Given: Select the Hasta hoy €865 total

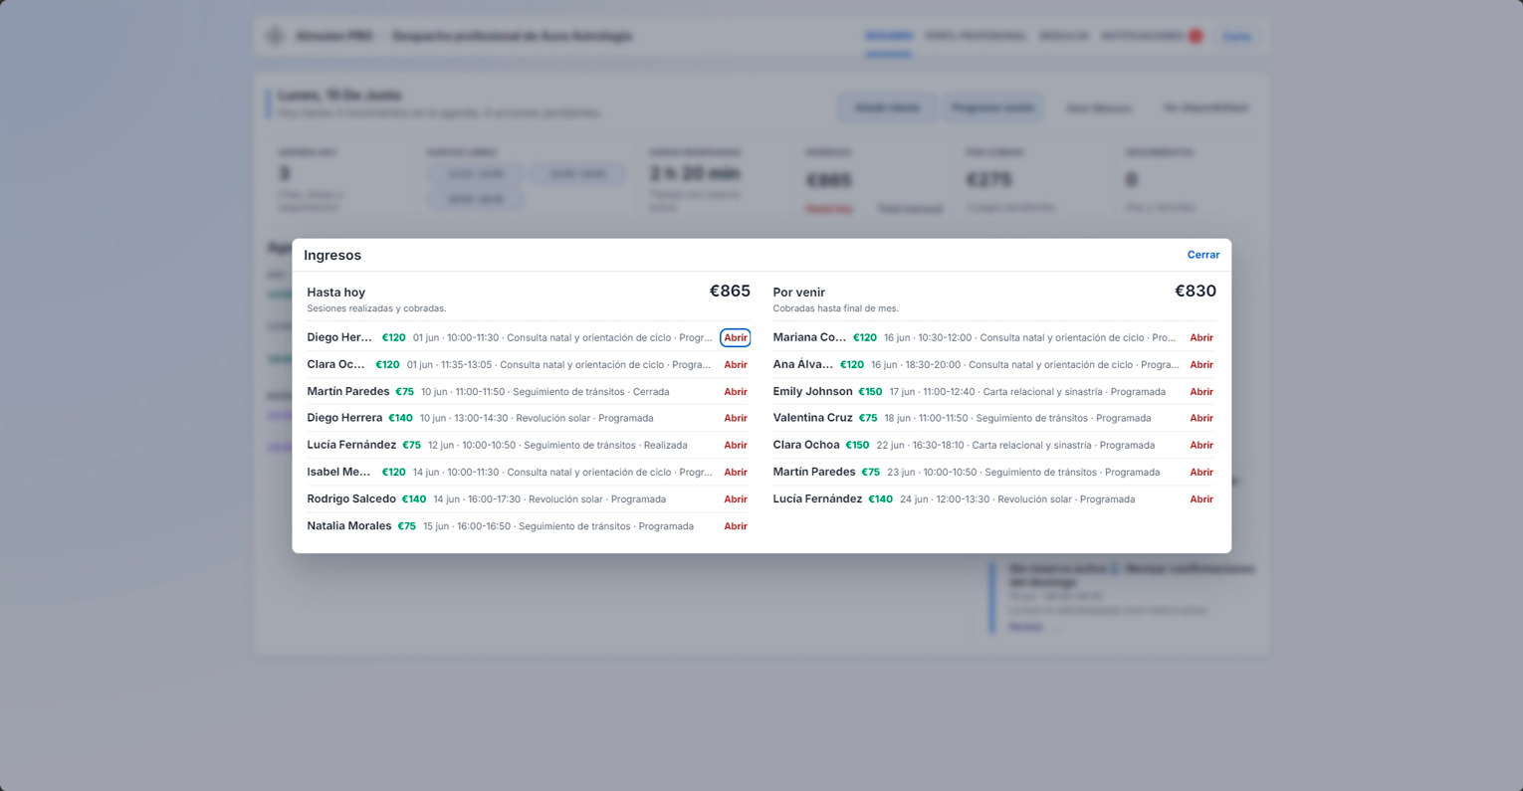Looking at the screenshot, I should (730, 292).
